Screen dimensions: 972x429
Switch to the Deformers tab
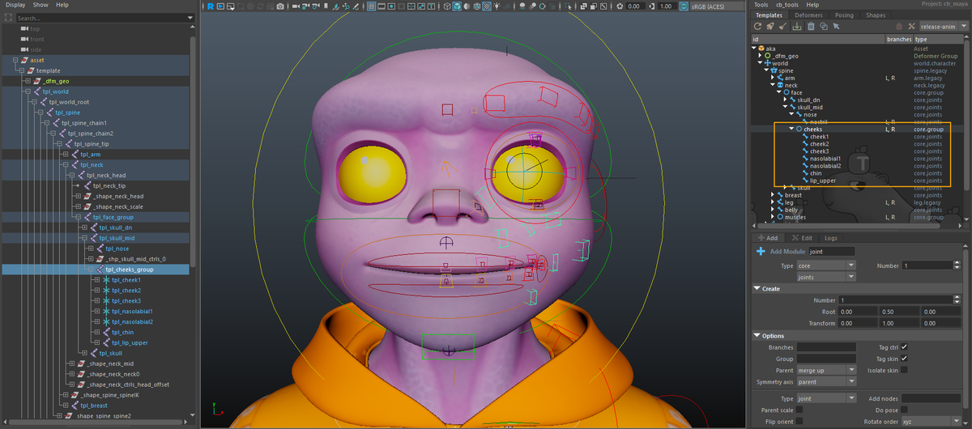(x=810, y=15)
